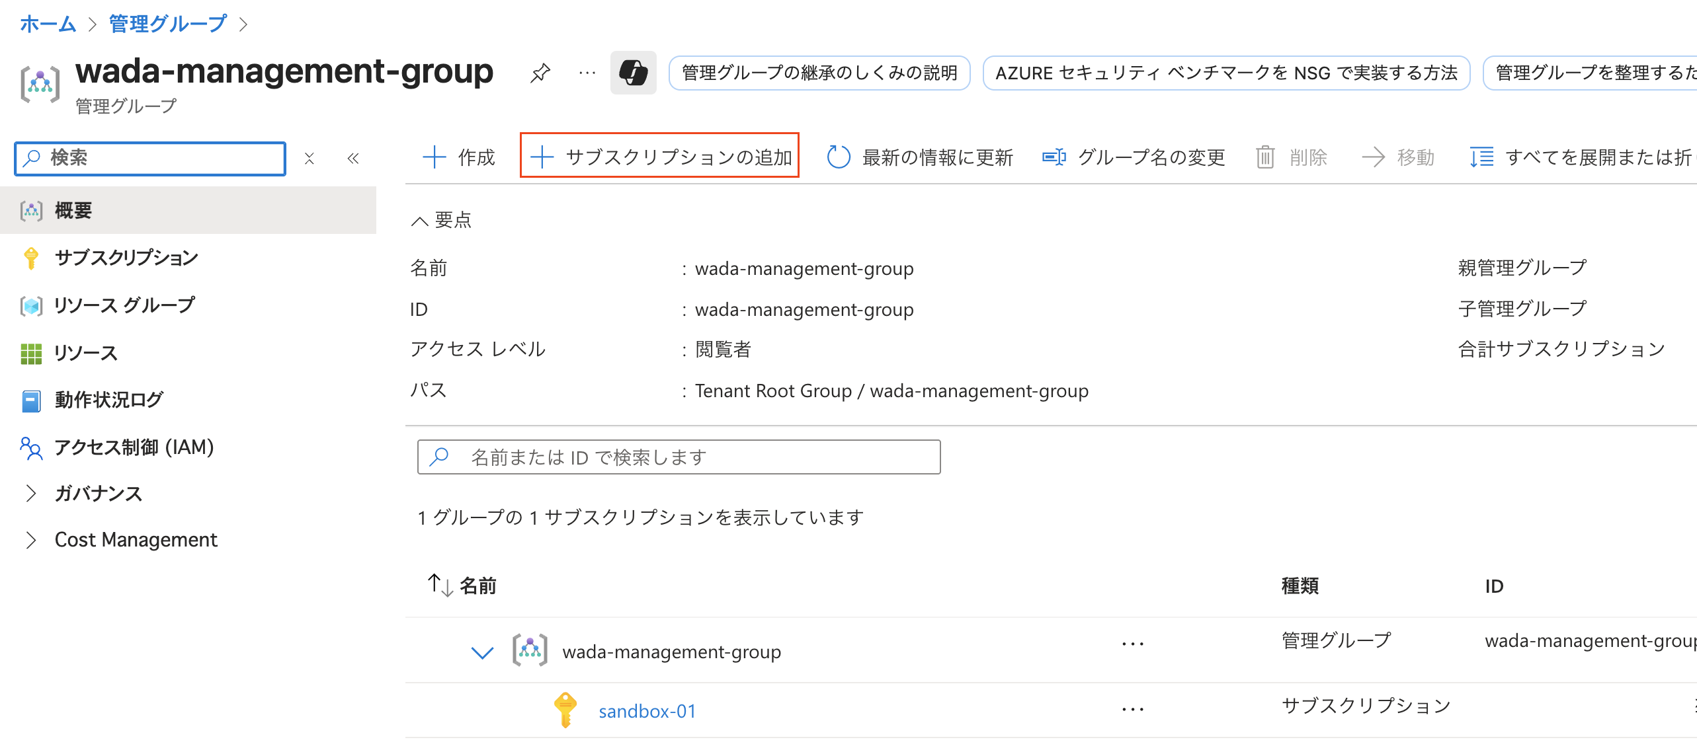The height and width of the screenshot is (756, 1697).
Task: Clear the sidebar search with X
Action: [309, 159]
